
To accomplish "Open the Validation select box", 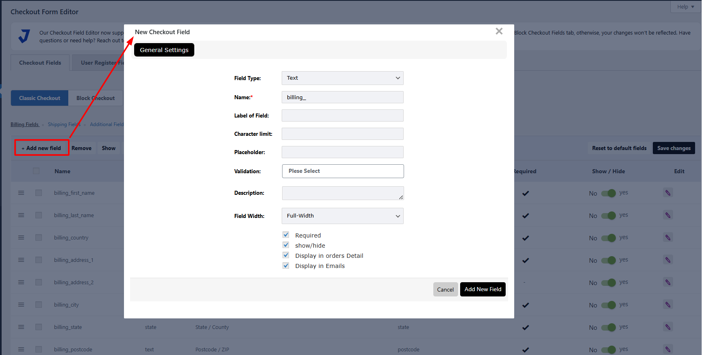I will click(x=343, y=171).
